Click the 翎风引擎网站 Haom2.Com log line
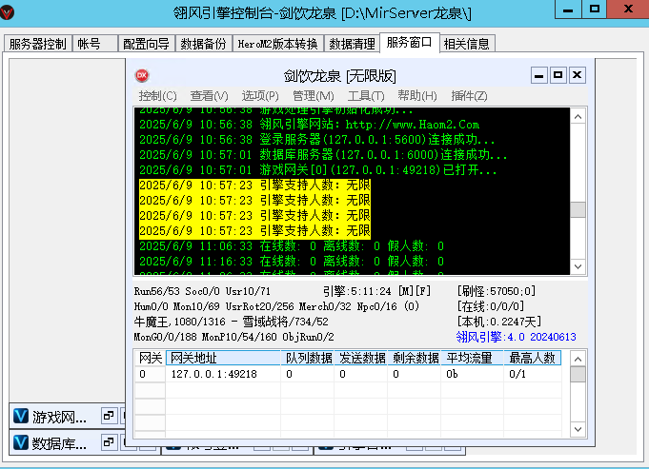Image resolution: width=649 pixels, height=469 pixels. click(309, 125)
